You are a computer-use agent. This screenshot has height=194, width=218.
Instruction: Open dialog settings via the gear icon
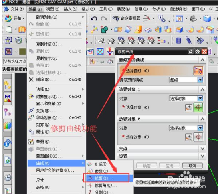(x=197, y=51)
